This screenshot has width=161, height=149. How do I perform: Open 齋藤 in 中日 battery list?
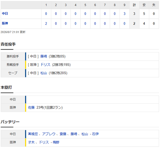point(63,134)
